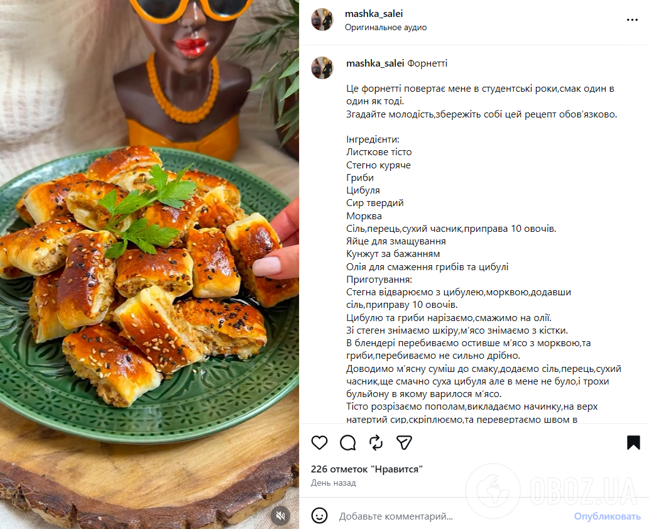Click the 'Добавьте комментарий' input field
Viewport: 649px width, 529px height.
[396, 516]
